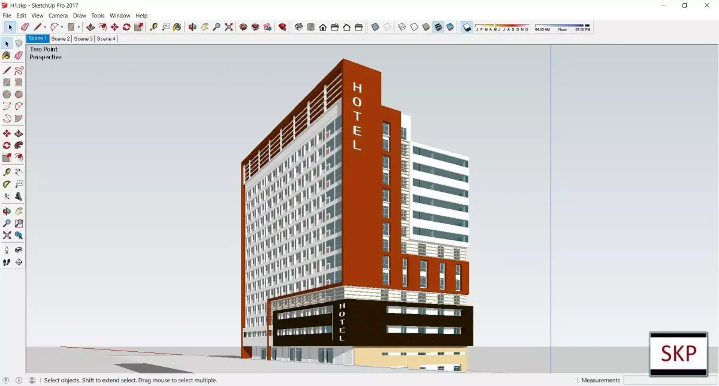Select the Rotate tool in top toolbar
Image resolution: width=719 pixels, height=386 pixels.
pos(126,27)
